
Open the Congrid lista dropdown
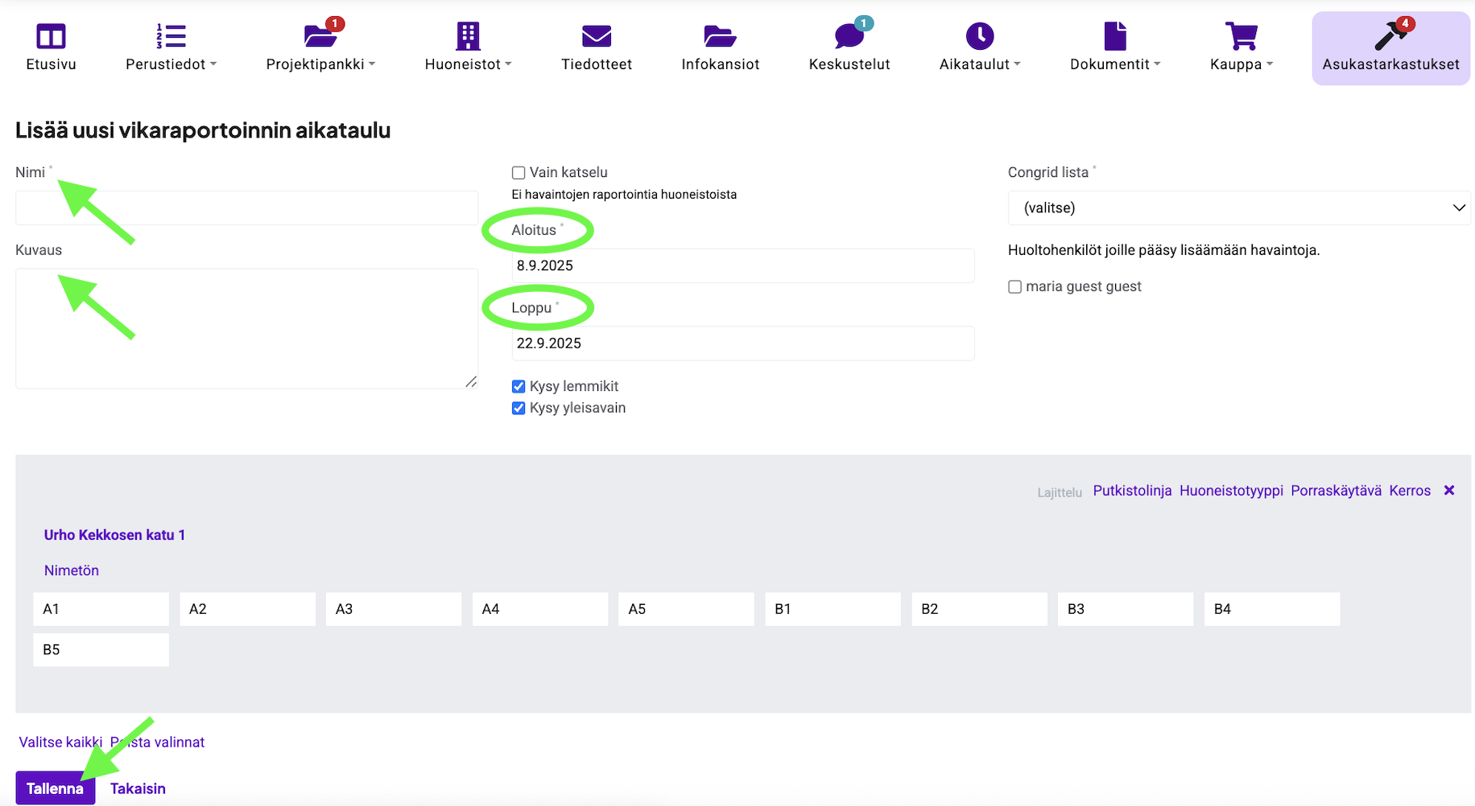click(1238, 208)
